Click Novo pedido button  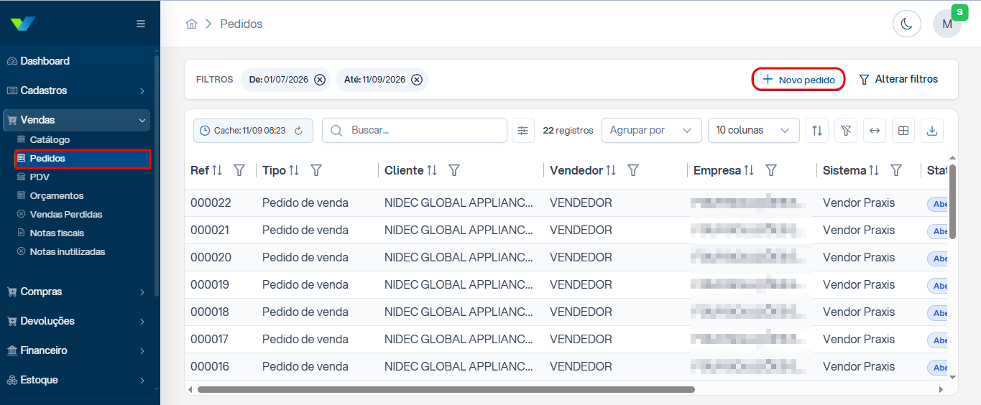point(798,80)
